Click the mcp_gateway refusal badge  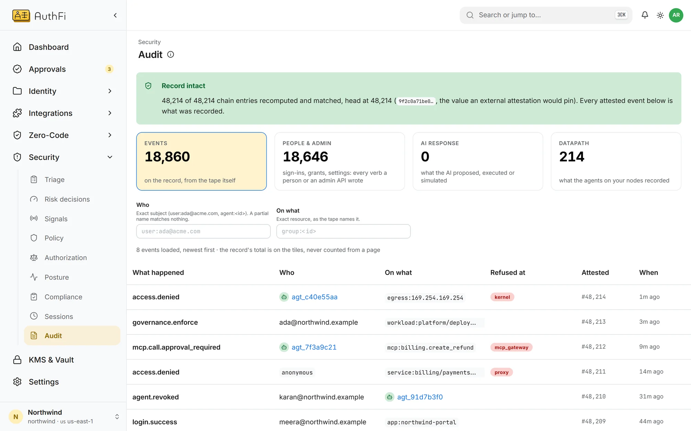coord(511,347)
